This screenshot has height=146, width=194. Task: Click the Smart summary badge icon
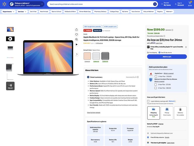[88, 77]
